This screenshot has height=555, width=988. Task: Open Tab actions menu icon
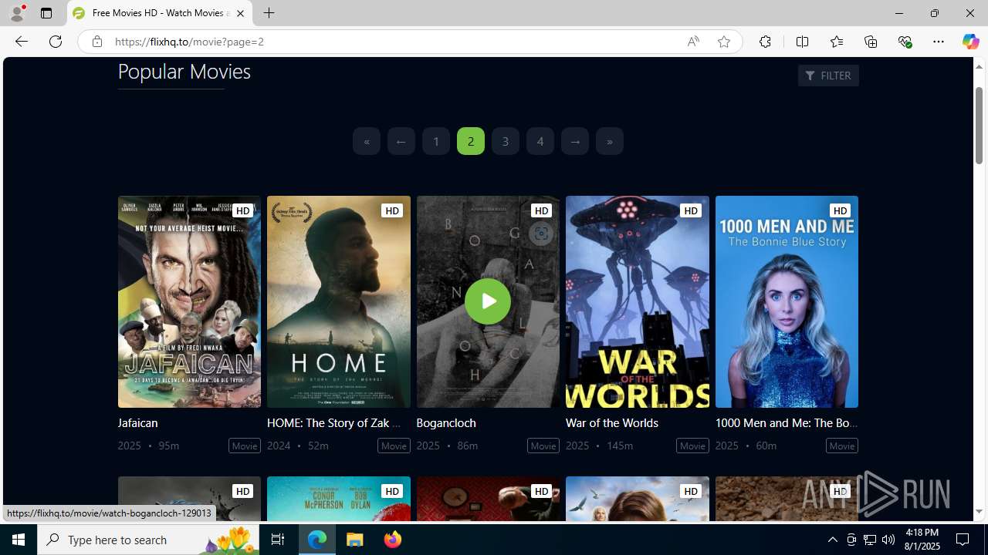[x=46, y=13]
